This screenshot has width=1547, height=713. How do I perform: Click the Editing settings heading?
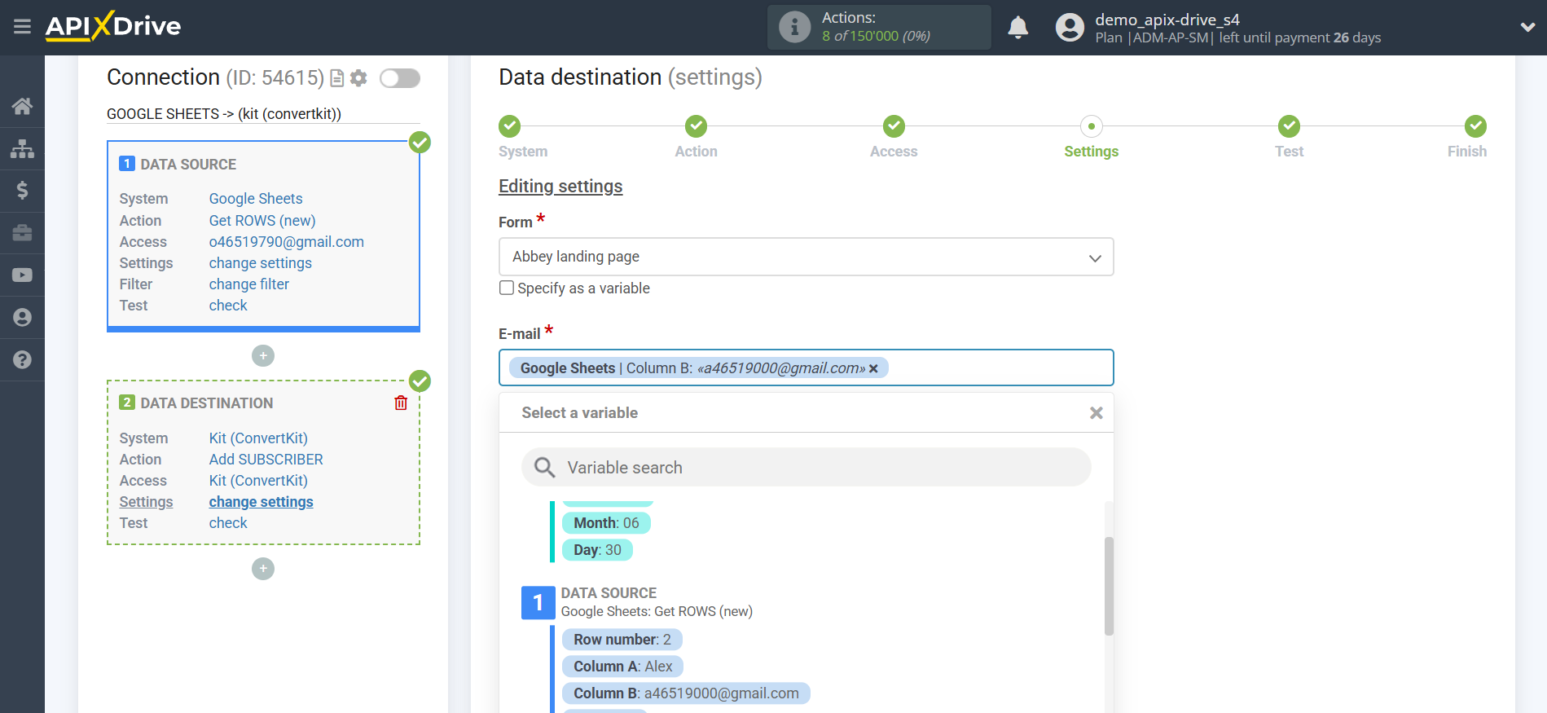tap(560, 187)
